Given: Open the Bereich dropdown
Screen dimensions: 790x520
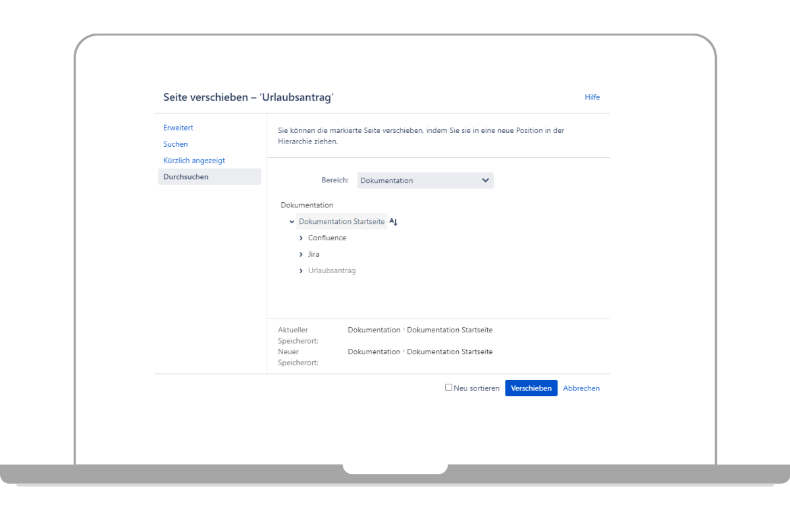Looking at the screenshot, I should point(425,180).
